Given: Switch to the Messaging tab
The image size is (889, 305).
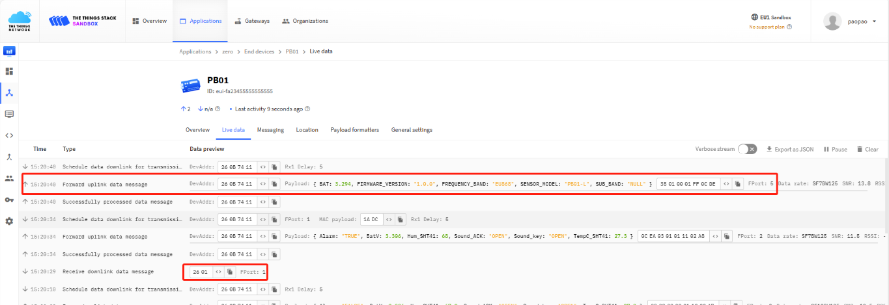Looking at the screenshot, I should coord(270,130).
